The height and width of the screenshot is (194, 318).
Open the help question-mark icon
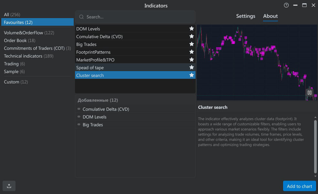pos(286,5)
